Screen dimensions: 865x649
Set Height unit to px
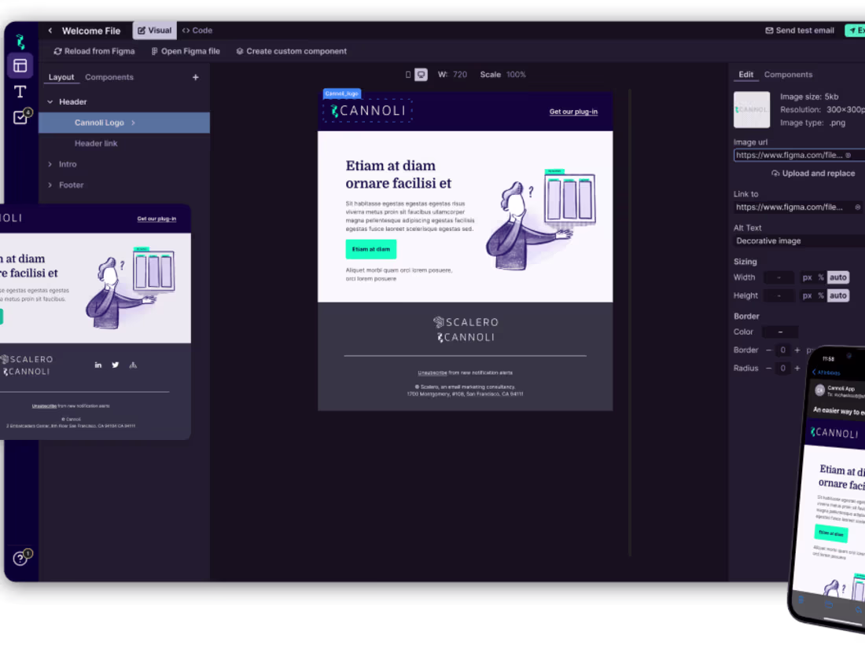point(807,295)
